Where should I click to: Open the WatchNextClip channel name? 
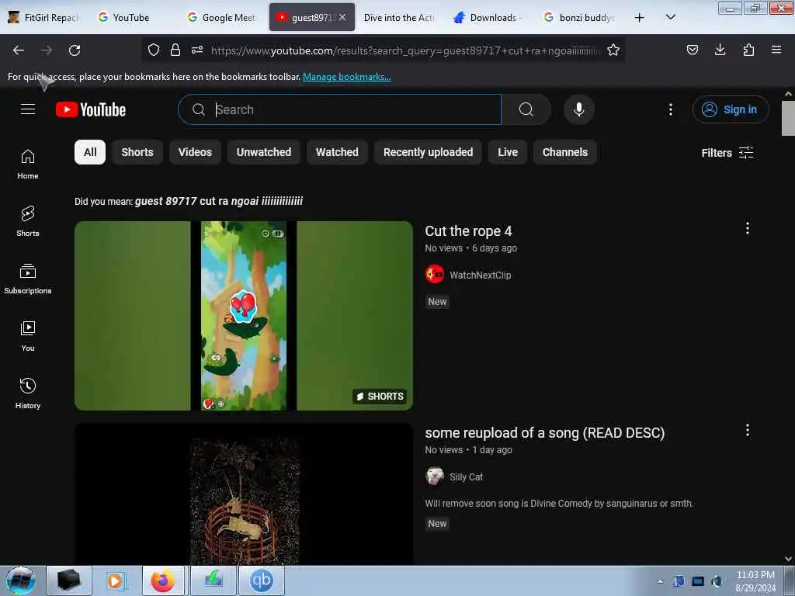(x=480, y=275)
